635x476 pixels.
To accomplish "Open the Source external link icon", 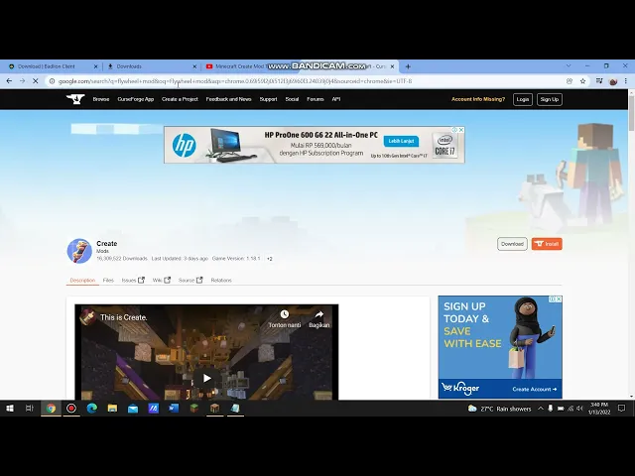I will (x=199, y=280).
